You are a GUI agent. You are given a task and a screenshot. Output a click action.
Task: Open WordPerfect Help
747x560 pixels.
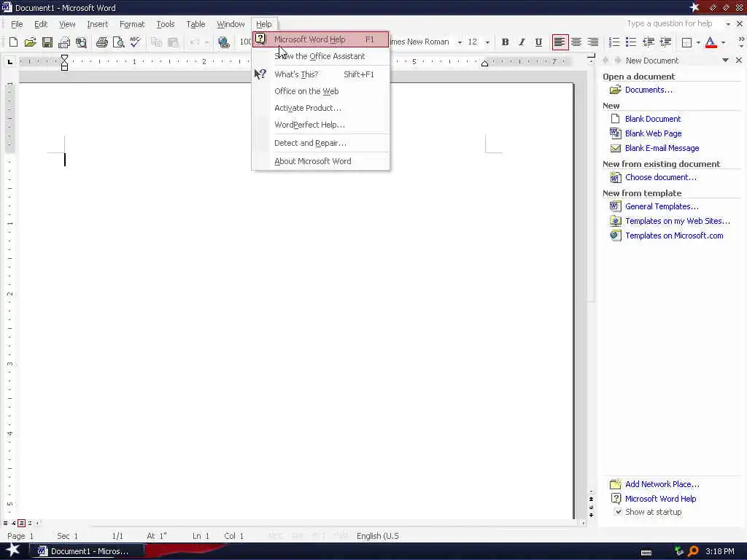click(321, 125)
